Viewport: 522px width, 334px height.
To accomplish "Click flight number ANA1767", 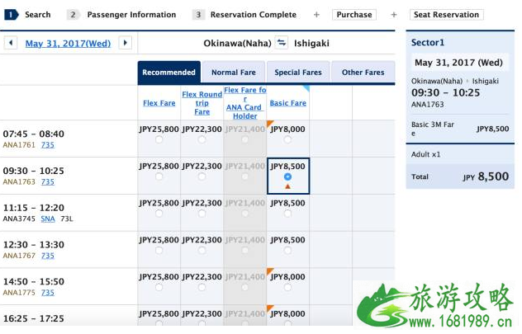I will click(19, 256).
